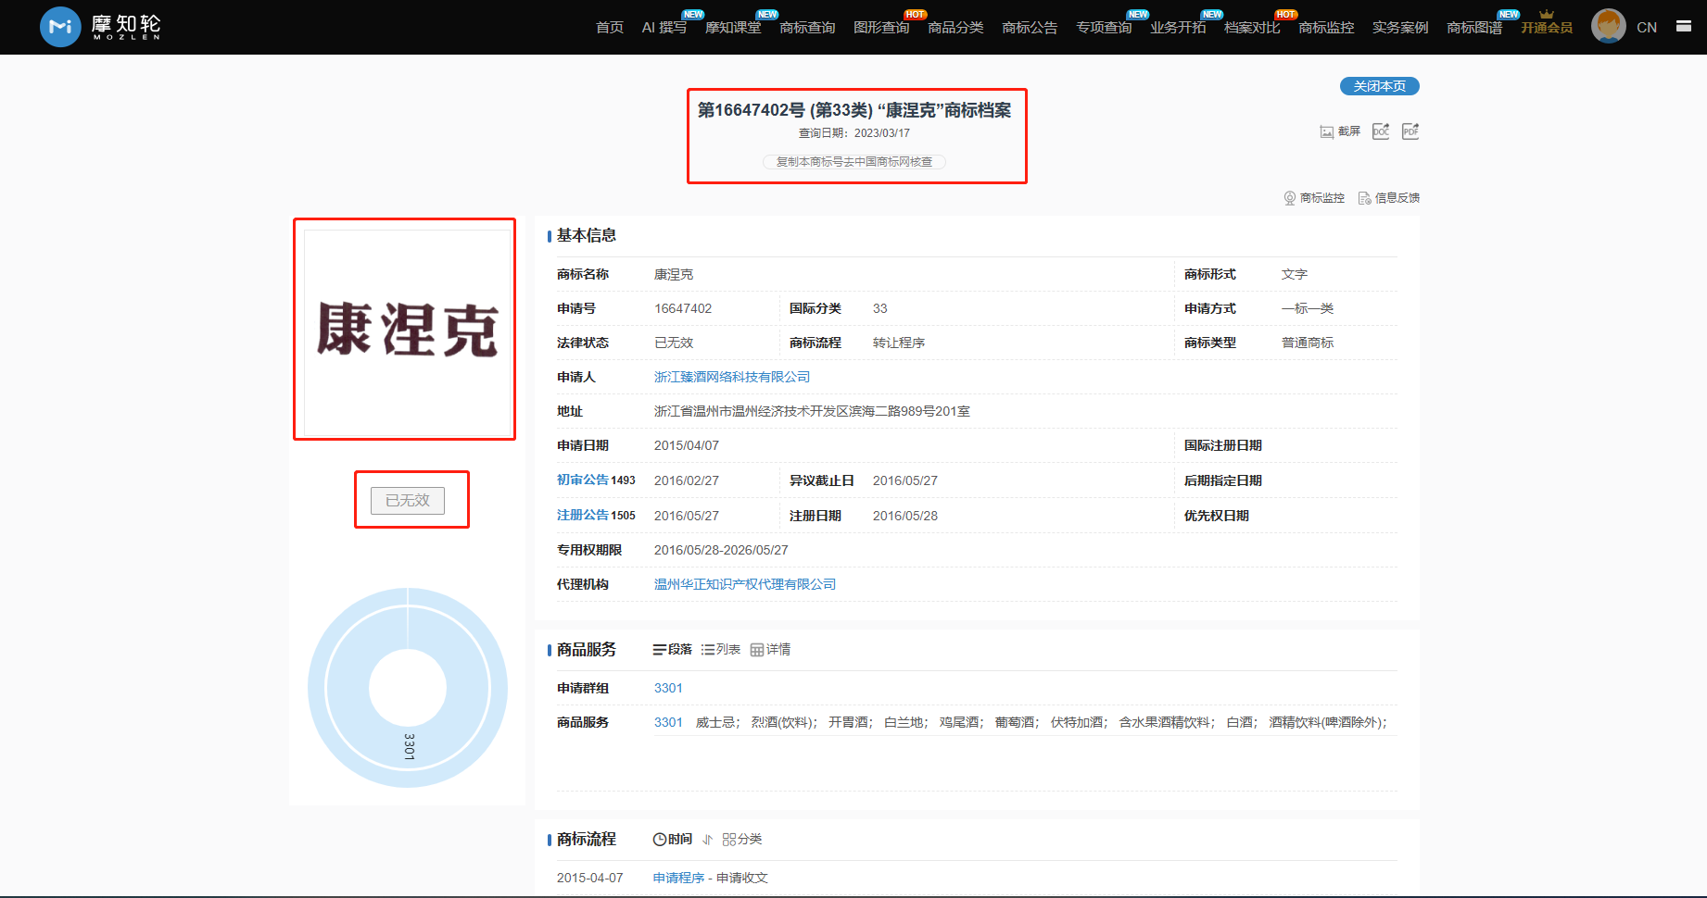Open the CN language selector
The image size is (1707, 898).
1646,28
